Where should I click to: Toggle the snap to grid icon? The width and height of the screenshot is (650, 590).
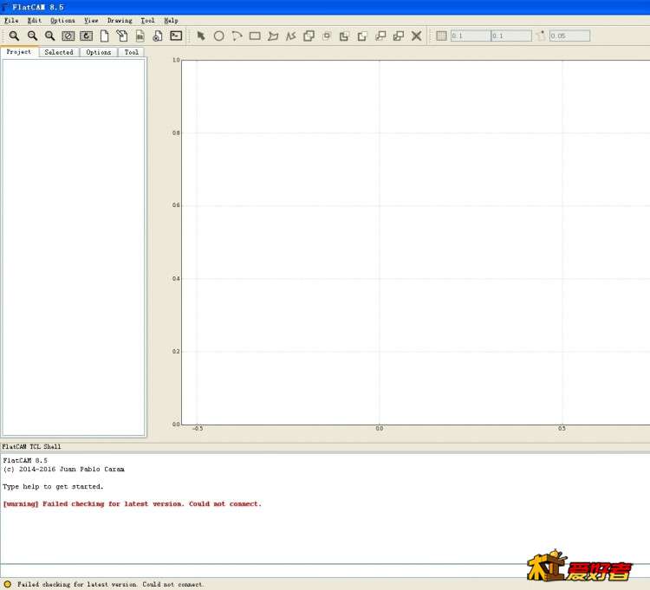coord(441,36)
